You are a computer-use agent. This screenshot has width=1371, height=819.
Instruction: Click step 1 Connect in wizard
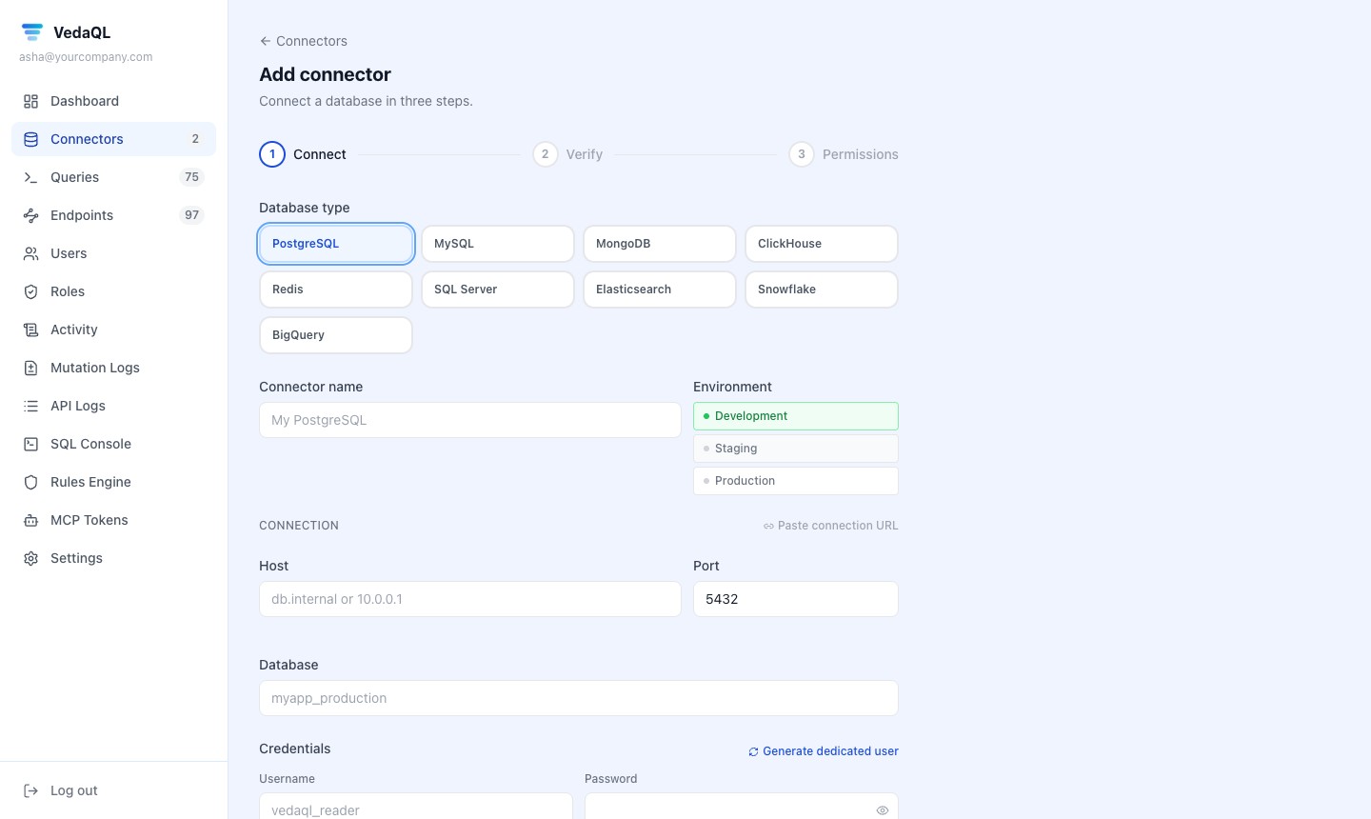tap(303, 154)
